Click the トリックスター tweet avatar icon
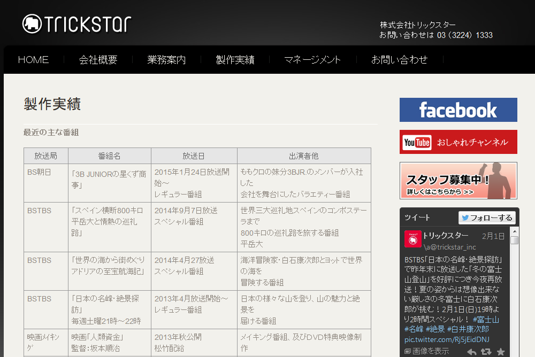Viewport: 535px width, 357px height. [x=413, y=239]
